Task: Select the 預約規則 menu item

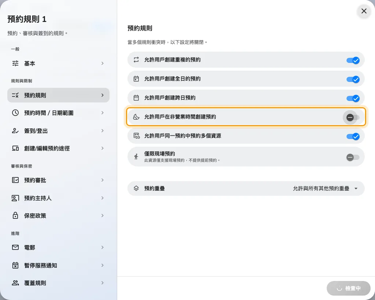Action: tap(58, 95)
